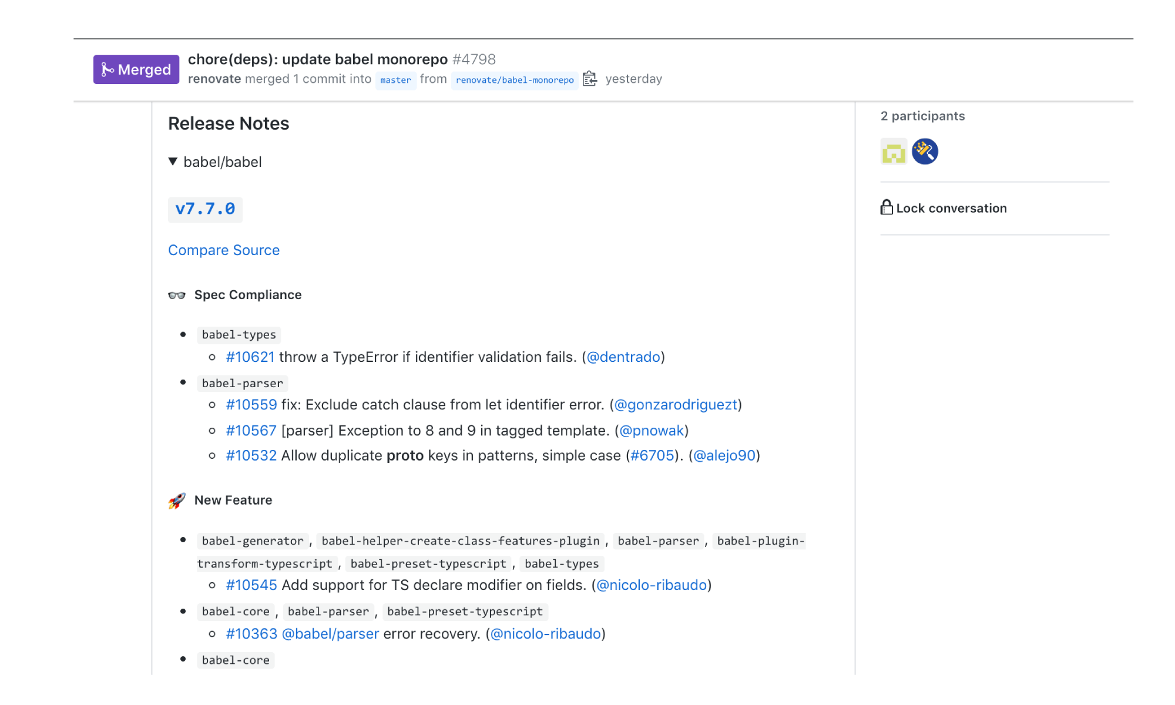Open the Compare Source link

pyautogui.click(x=224, y=250)
